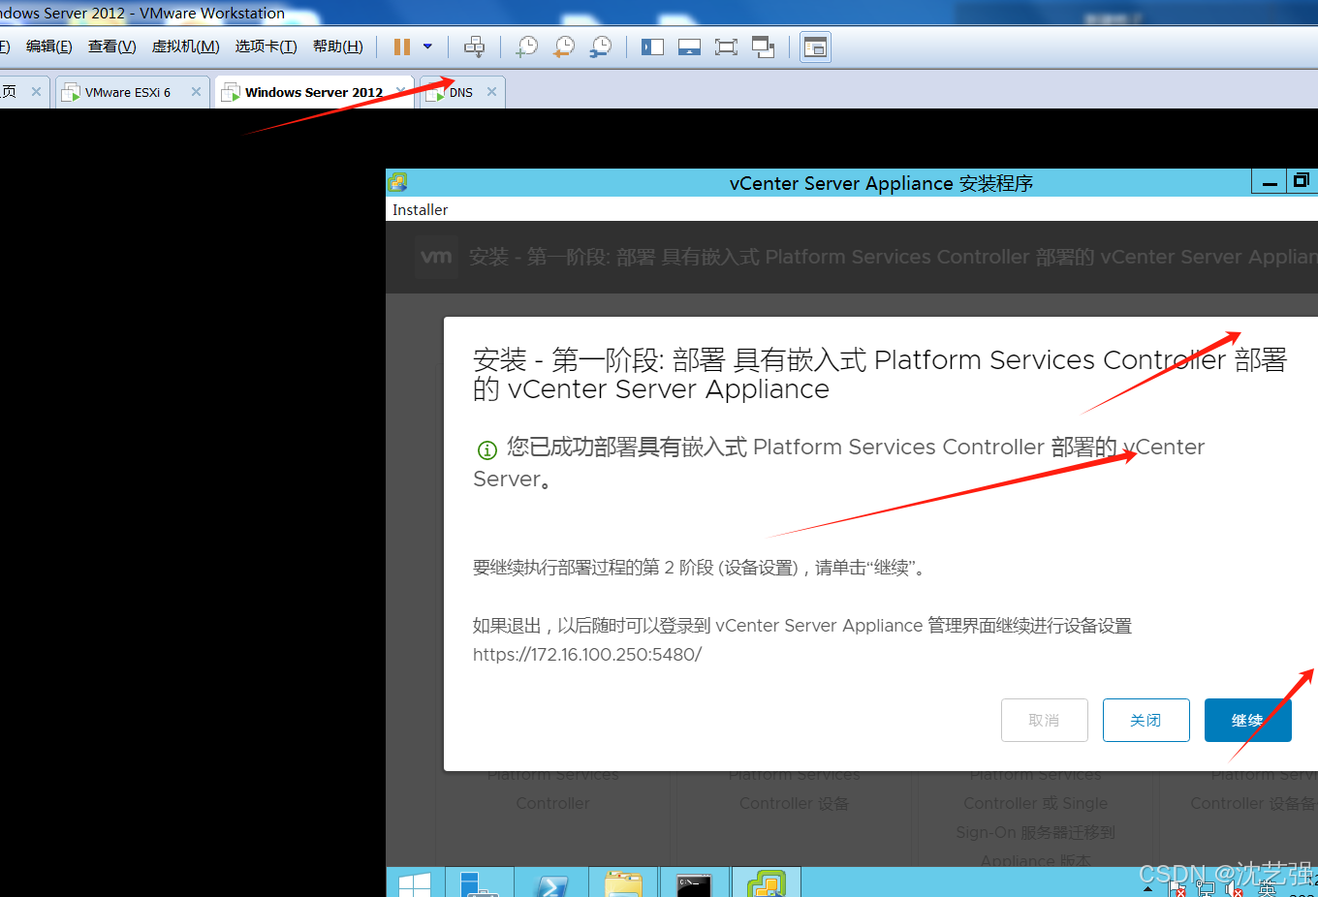
Task: Open the 编辑(E) menu
Action: tap(48, 46)
